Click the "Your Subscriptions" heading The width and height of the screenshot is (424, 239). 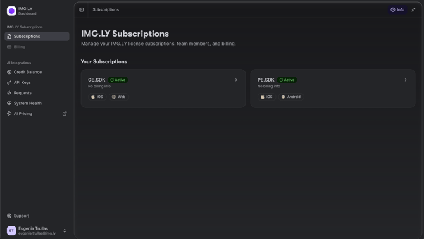(104, 61)
